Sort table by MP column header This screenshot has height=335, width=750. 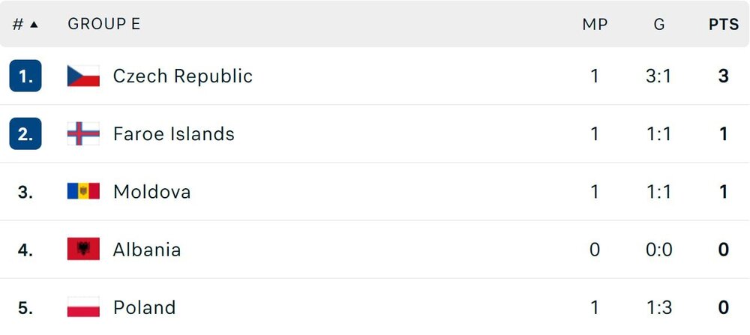click(x=595, y=24)
